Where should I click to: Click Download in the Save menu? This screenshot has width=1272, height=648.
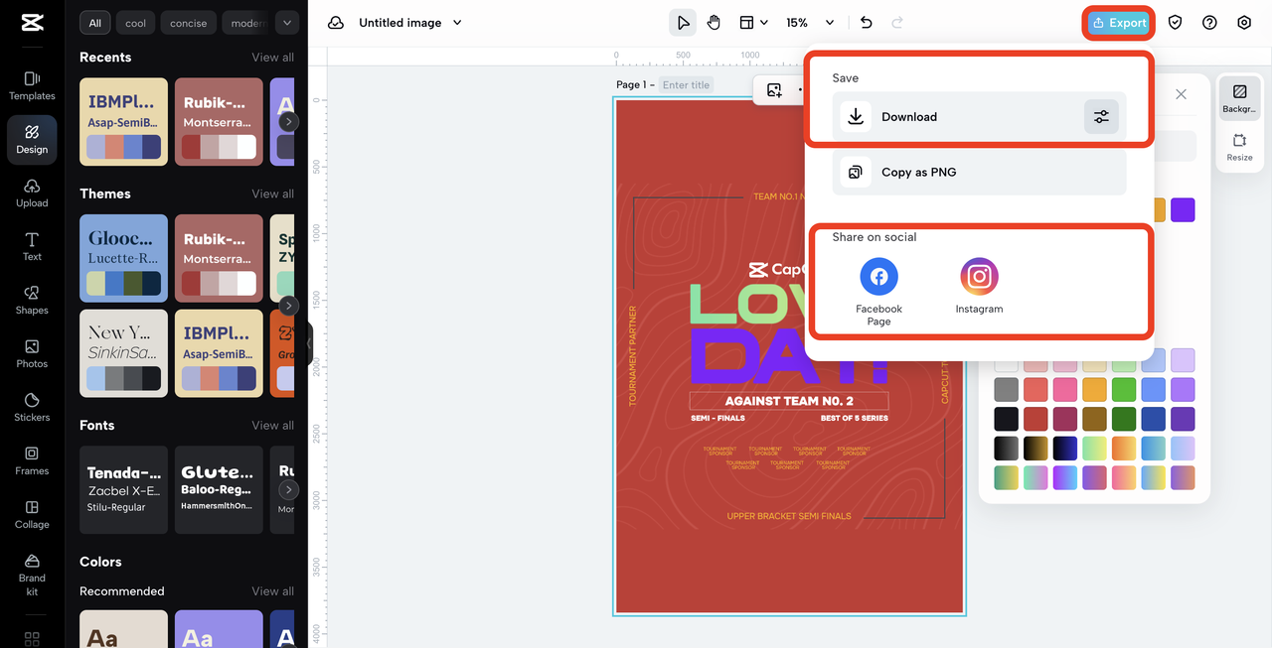(x=979, y=117)
